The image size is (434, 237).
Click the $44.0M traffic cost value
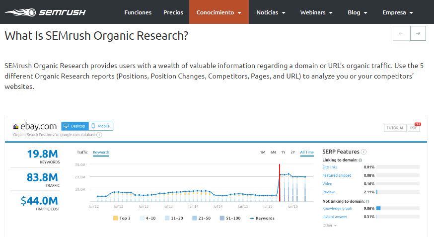39,201
